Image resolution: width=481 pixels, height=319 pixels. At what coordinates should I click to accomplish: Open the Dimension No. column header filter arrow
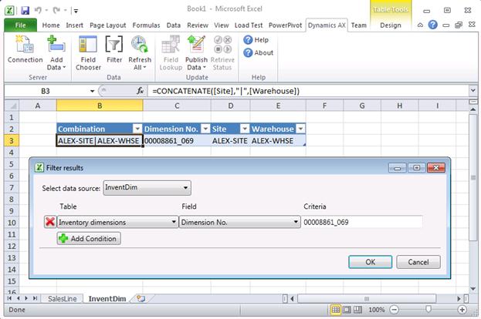click(x=206, y=129)
